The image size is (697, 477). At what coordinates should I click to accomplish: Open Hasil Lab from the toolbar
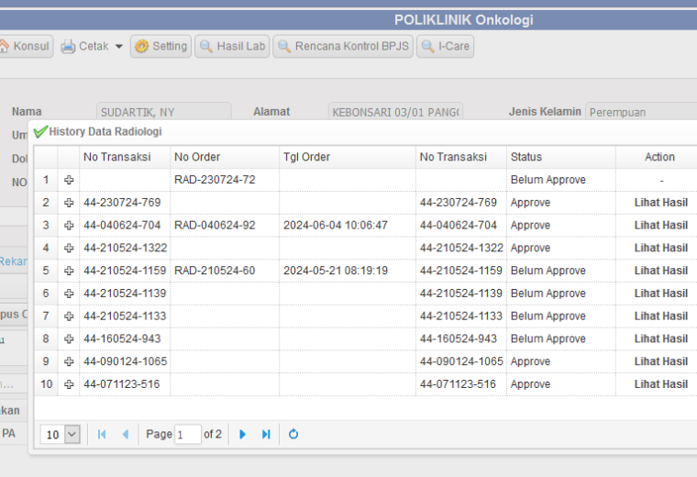click(x=232, y=46)
